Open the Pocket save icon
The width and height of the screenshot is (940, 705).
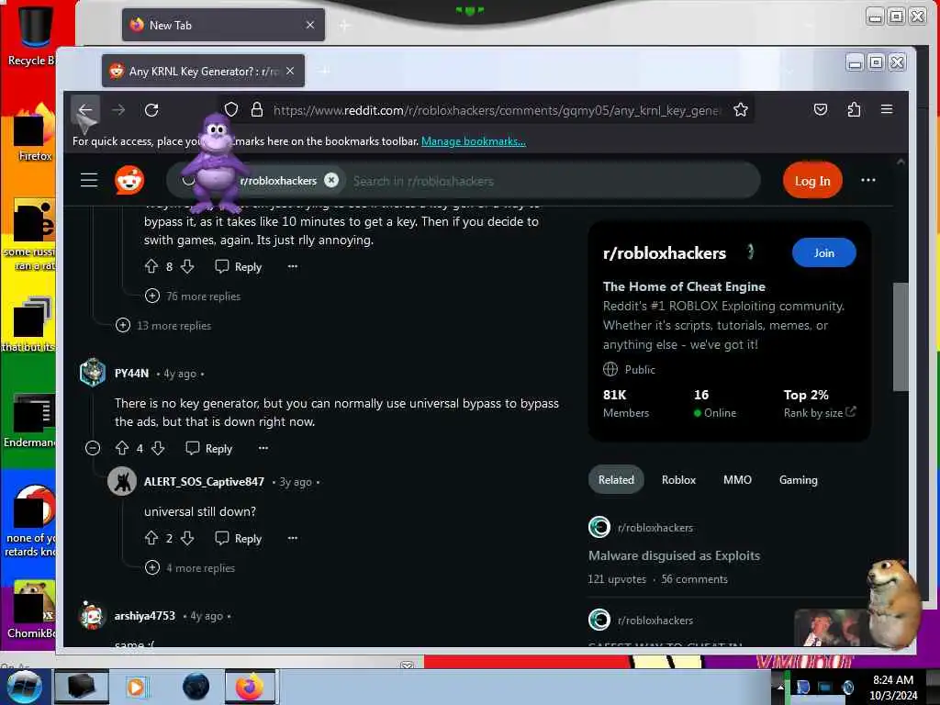(x=821, y=110)
